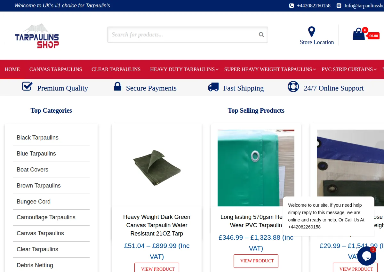Click the Info@tarpaulinsshop email link
Screen dimensions: 384x272
click(364, 5)
